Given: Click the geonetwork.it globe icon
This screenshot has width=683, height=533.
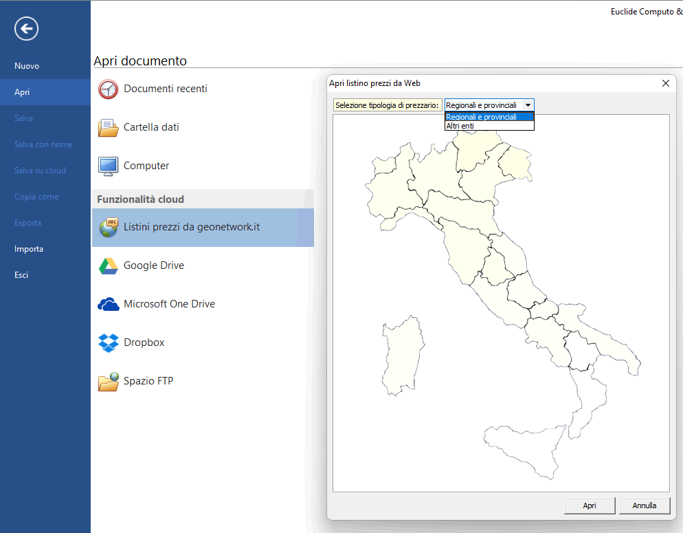Looking at the screenshot, I should click(x=109, y=228).
